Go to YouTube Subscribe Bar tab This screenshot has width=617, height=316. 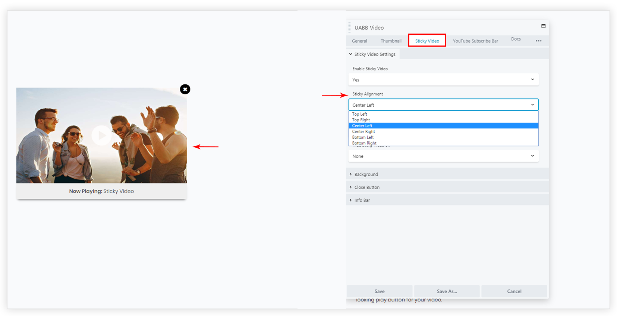tap(475, 41)
